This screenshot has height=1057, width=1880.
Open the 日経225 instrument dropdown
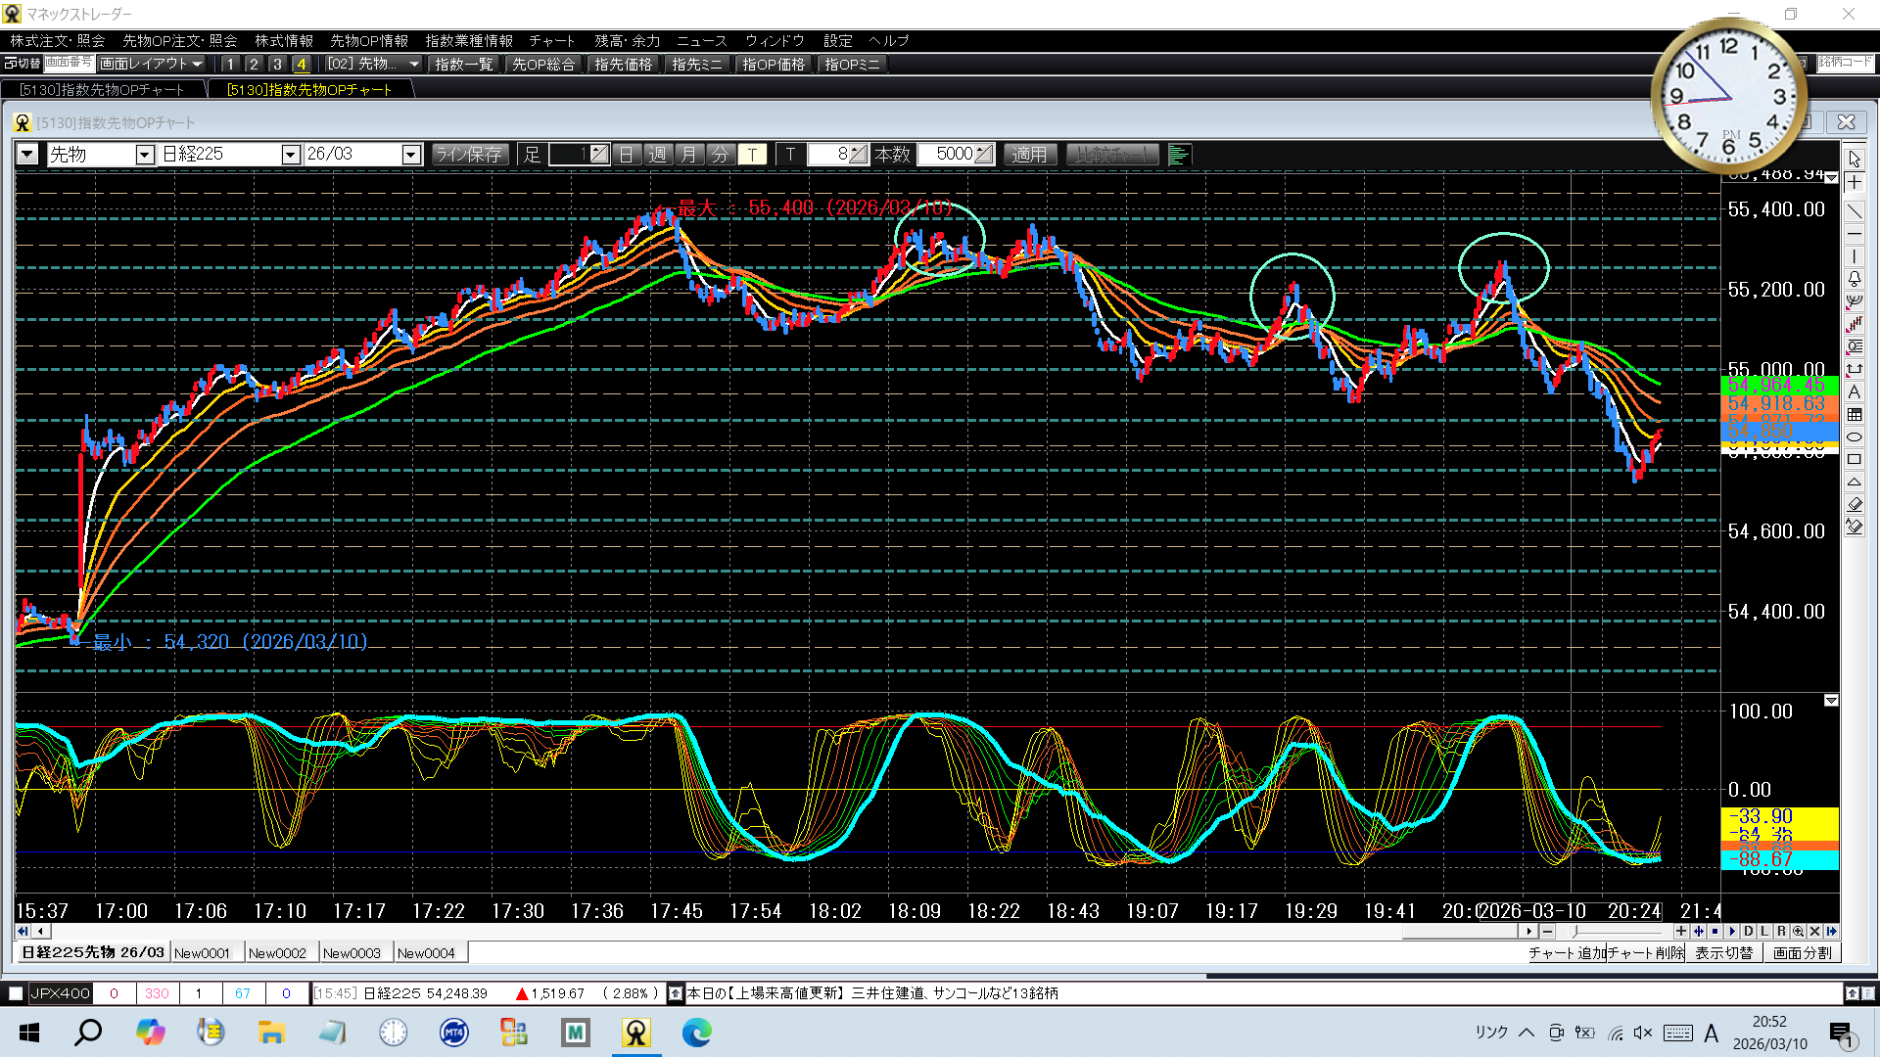[290, 155]
